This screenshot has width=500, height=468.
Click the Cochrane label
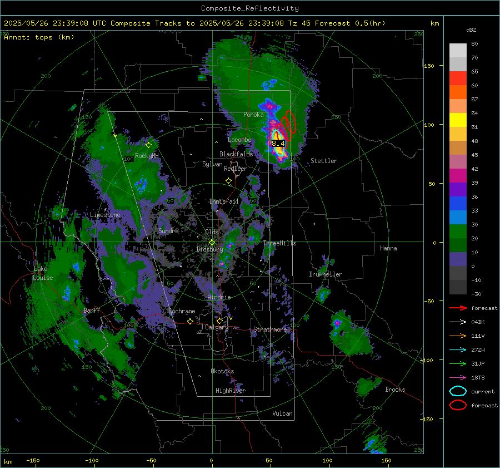(182, 311)
